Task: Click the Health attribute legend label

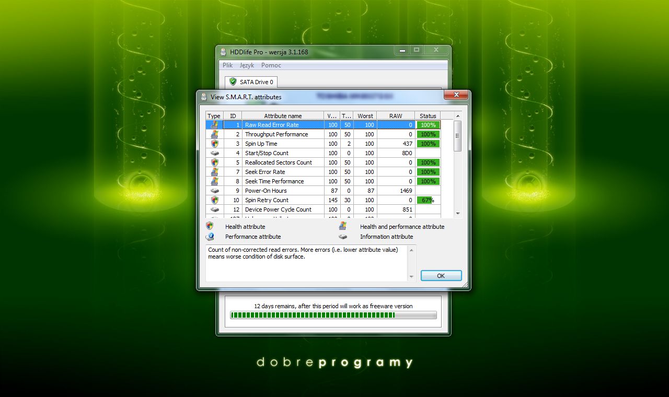Action: pos(245,227)
